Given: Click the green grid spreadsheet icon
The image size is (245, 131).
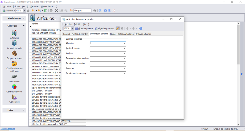Looking at the screenshot, I should pos(46,11).
